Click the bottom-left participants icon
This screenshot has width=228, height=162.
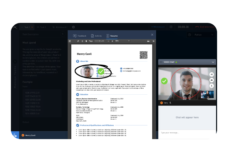click(15, 135)
